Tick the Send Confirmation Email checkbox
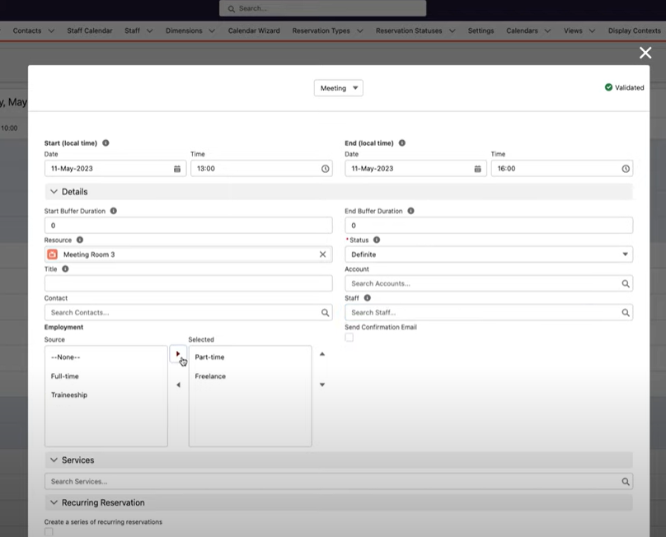The width and height of the screenshot is (666, 537). pos(349,338)
